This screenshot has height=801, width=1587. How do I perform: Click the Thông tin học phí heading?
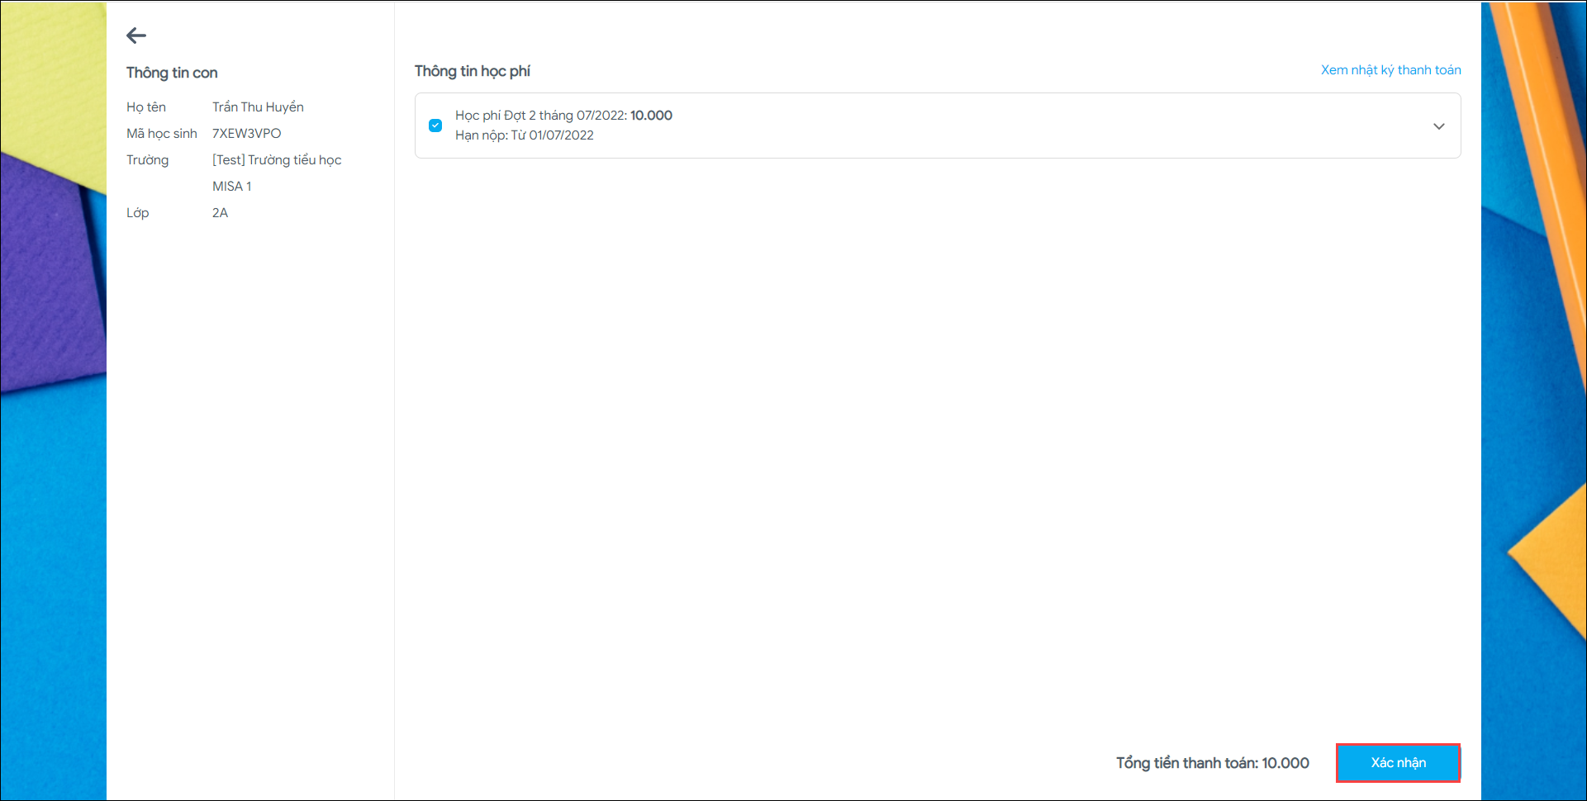[x=472, y=71]
